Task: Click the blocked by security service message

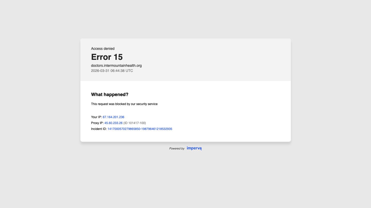Action: point(124,104)
